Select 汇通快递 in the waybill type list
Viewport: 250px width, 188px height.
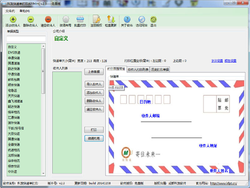(x=14, y=117)
